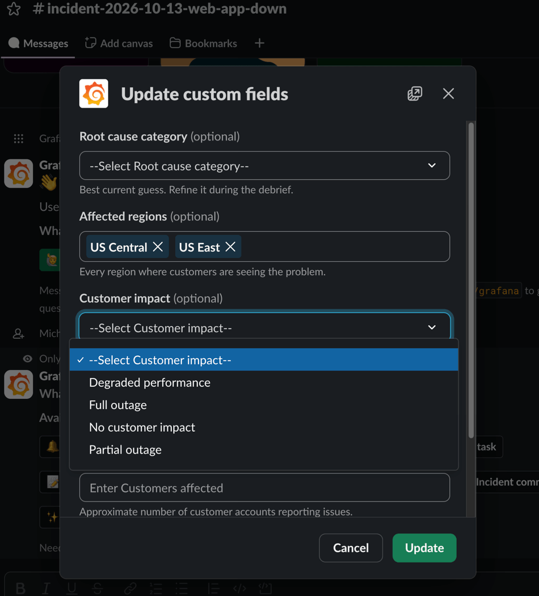Viewport: 539px width, 596px height.
Task: Click the green Update button
Action: (424, 548)
